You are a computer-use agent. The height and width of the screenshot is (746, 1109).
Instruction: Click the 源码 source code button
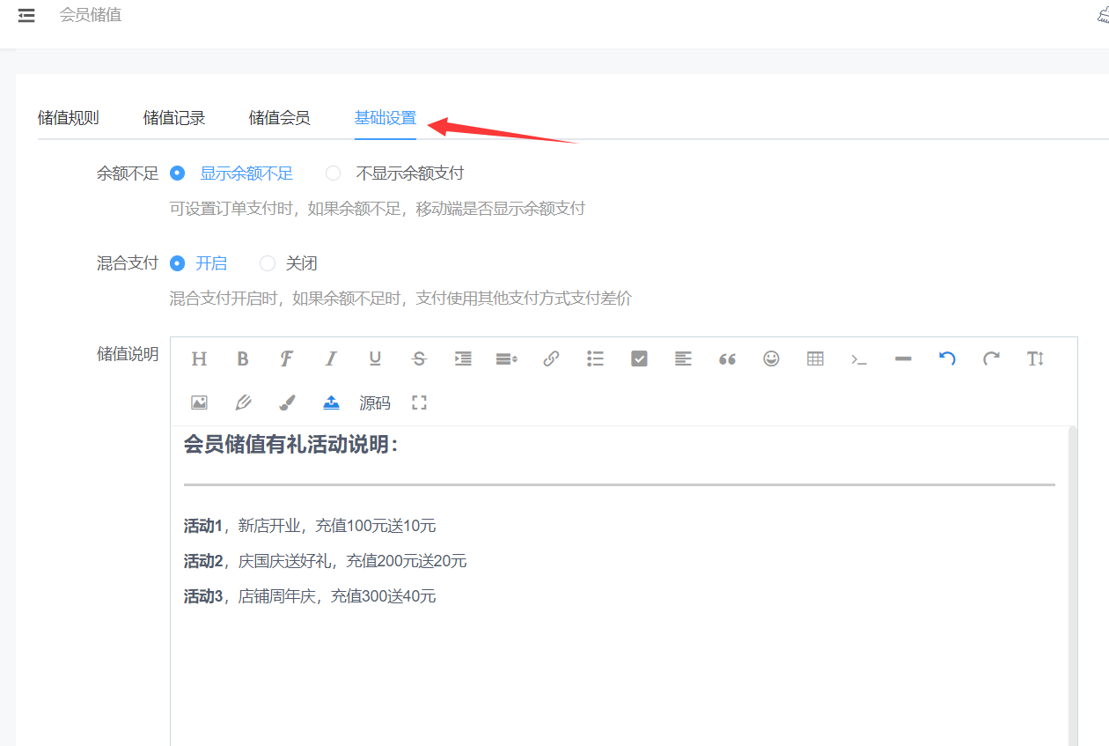[x=375, y=403]
